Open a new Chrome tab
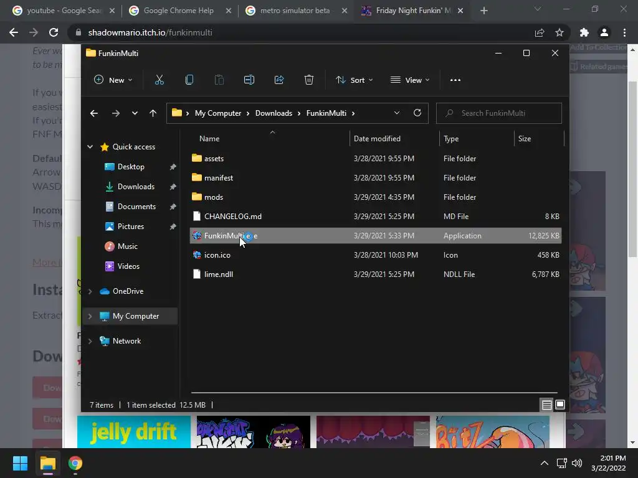Viewport: 638px width, 478px height. (483, 11)
